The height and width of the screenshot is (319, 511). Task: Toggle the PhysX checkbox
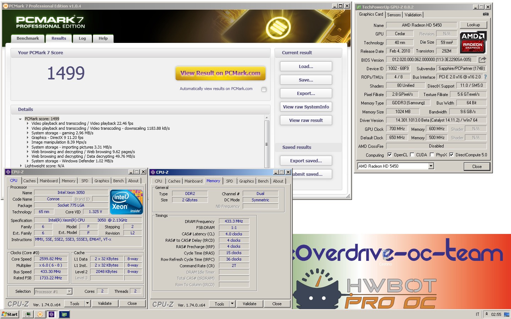pyautogui.click(x=432, y=155)
